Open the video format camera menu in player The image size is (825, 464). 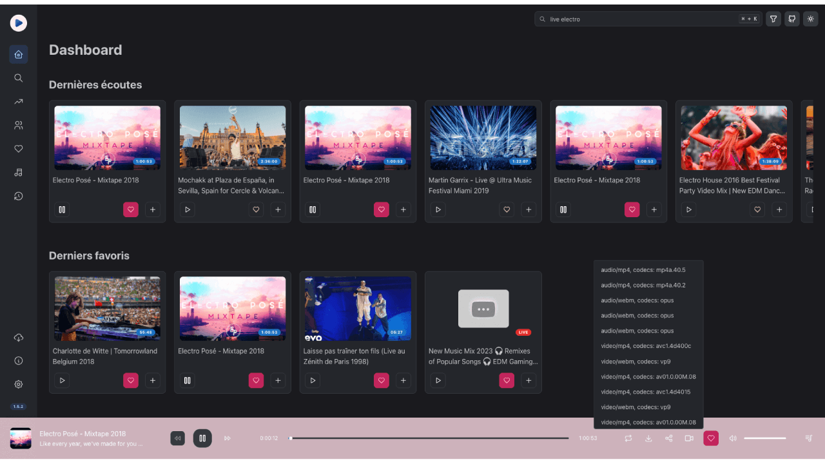pos(689,438)
